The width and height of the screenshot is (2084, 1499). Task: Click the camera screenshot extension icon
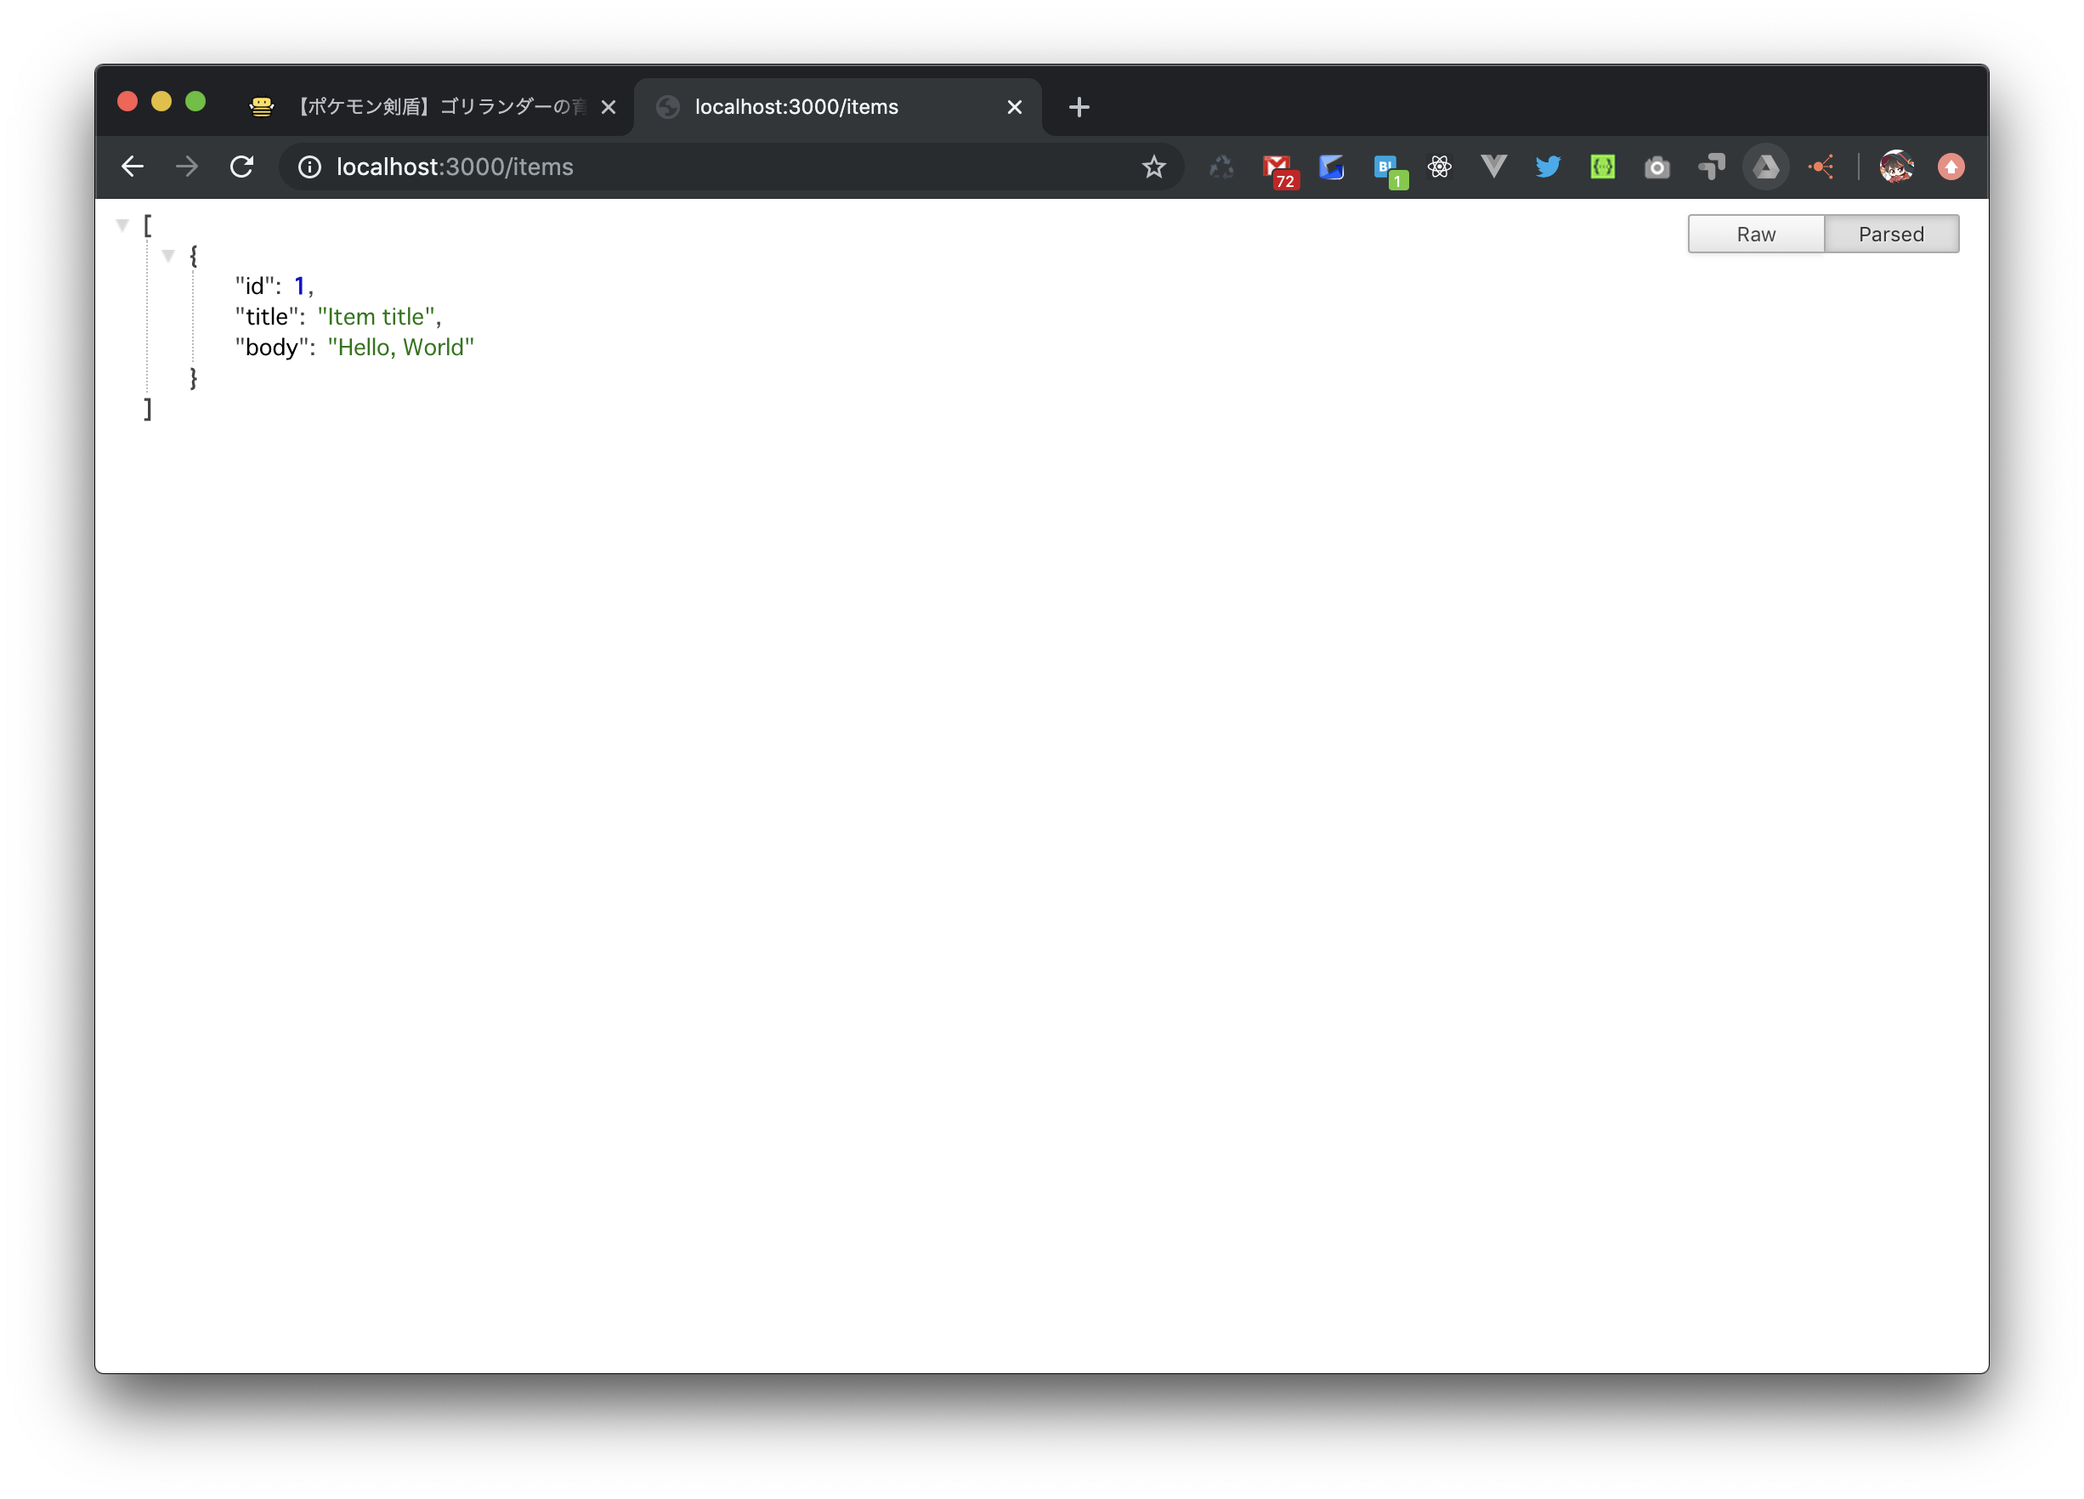(1656, 167)
